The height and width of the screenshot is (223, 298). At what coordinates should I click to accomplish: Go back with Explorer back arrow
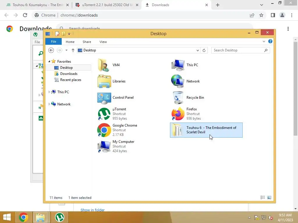51,50
